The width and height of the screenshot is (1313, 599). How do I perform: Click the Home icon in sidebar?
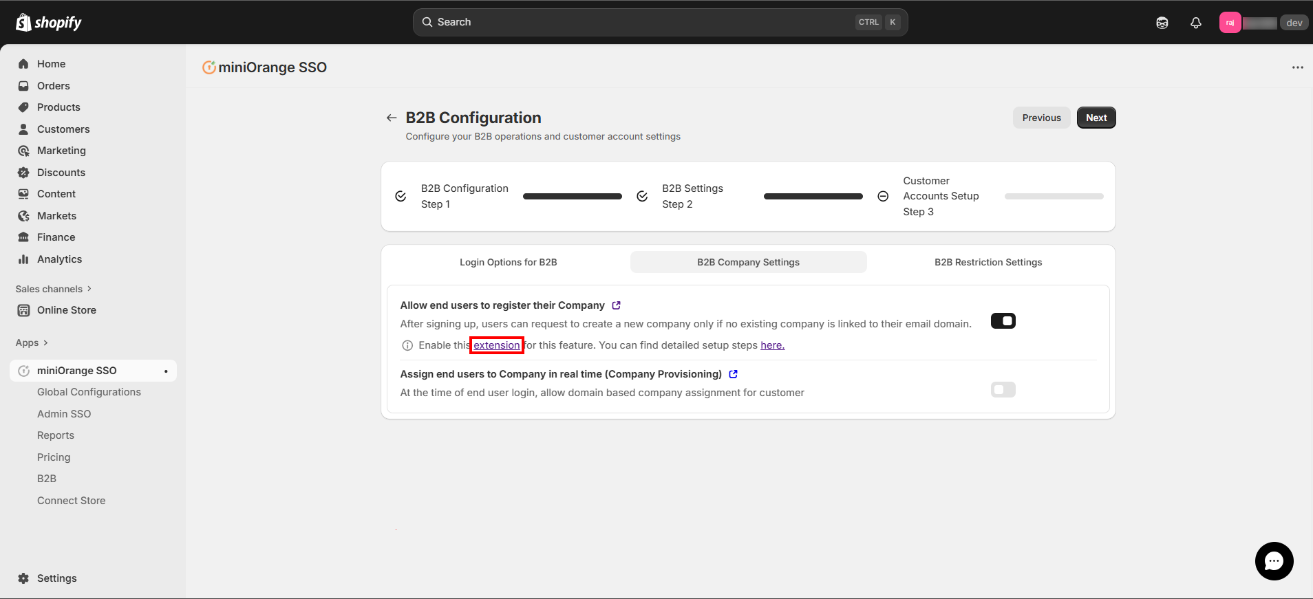click(23, 64)
